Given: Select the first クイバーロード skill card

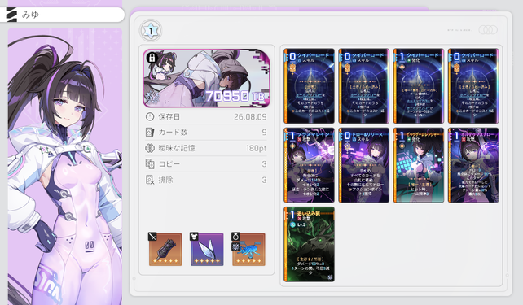Looking at the screenshot, I should [x=309, y=86].
